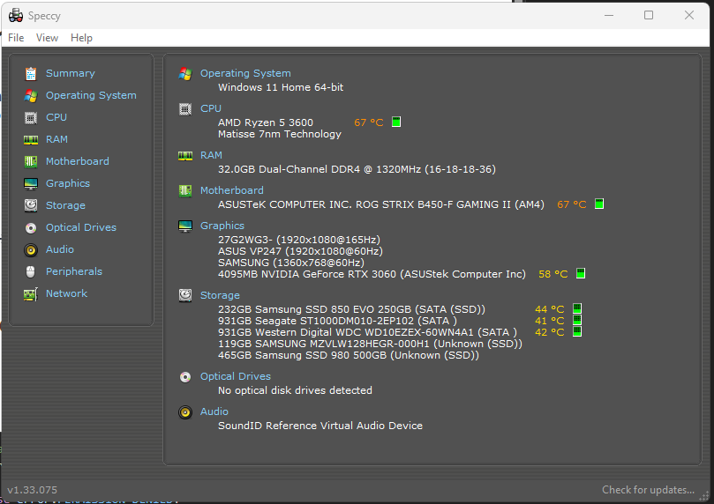The width and height of the screenshot is (714, 504).
Task: Open the Optical Drives heading link
Action: pos(236,376)
